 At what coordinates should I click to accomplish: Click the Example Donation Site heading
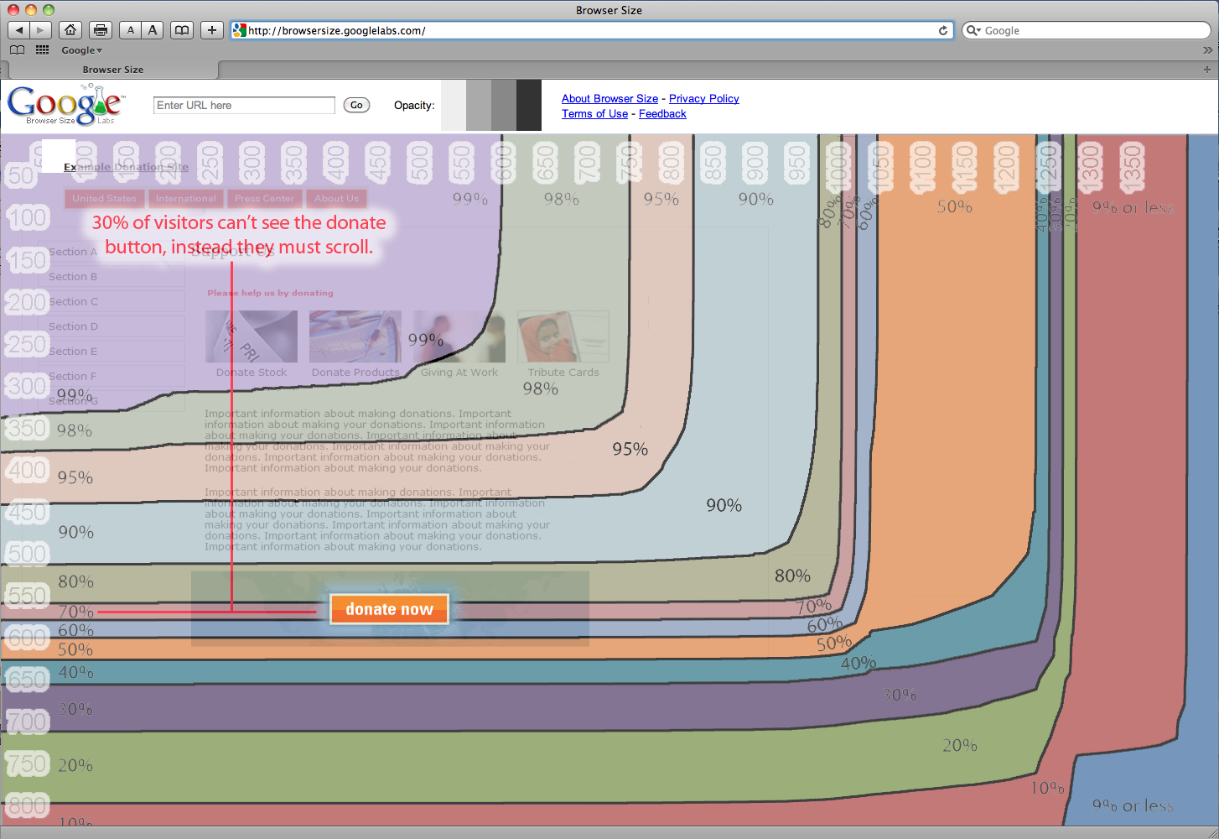click(x=127, y=167)
